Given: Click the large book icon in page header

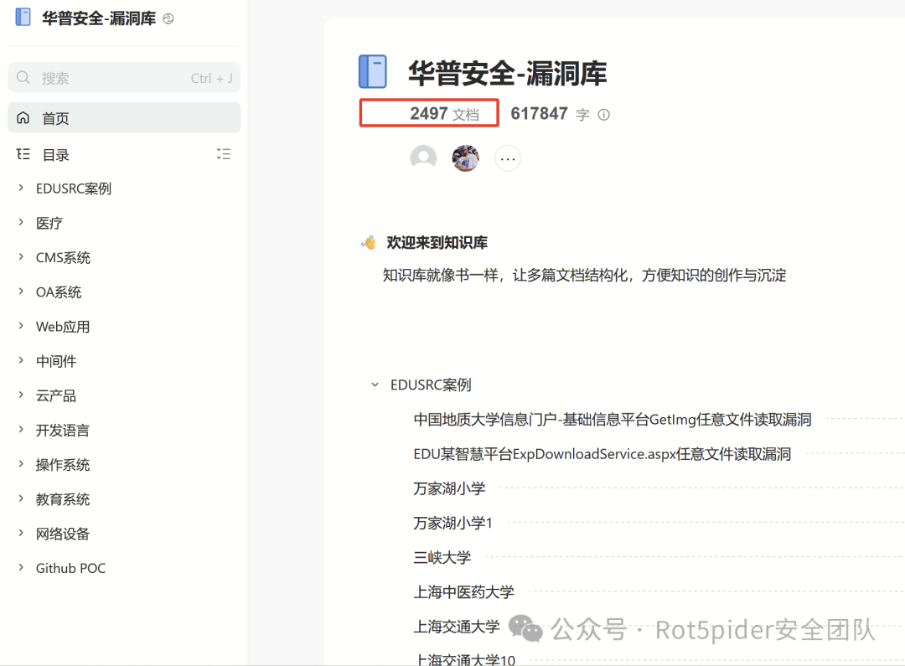Looking at the screenshot, I should [x=373, y=71].
